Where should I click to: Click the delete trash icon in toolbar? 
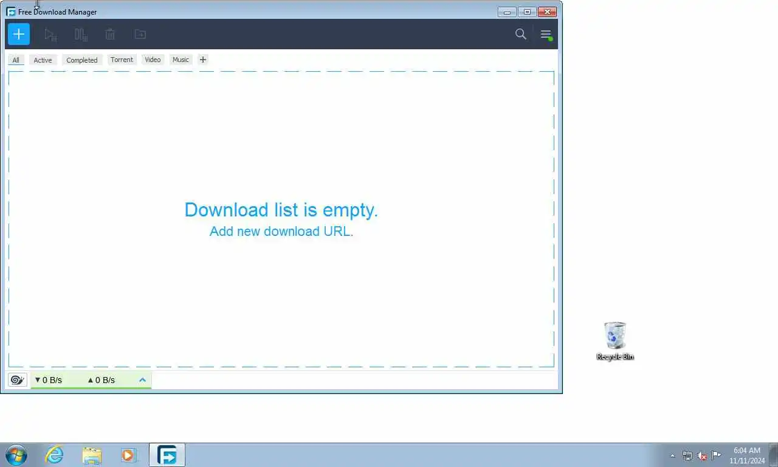[x=110, y=35]
